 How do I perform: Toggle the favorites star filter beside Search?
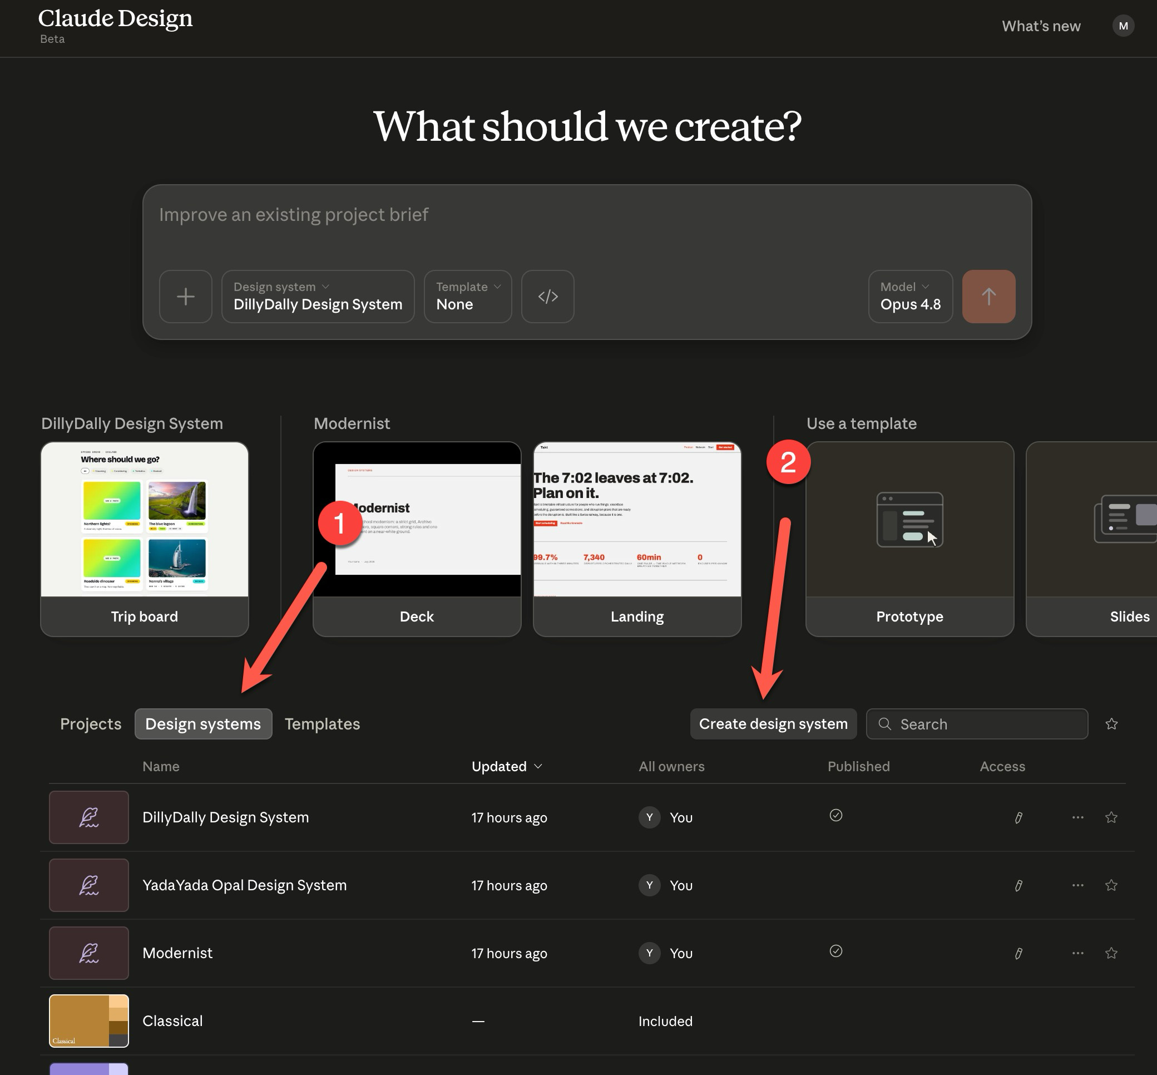(x=1111, y=724)
